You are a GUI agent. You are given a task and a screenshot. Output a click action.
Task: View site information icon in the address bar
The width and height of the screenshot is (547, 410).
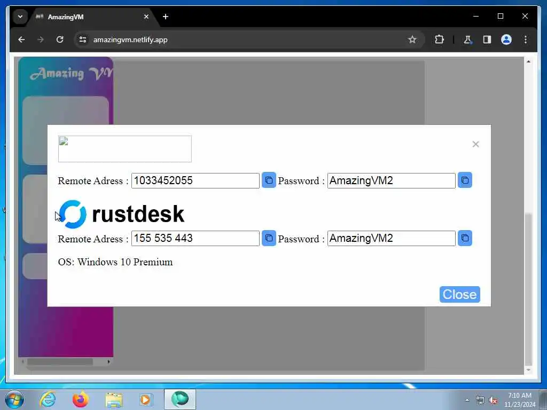coord(83,40)
